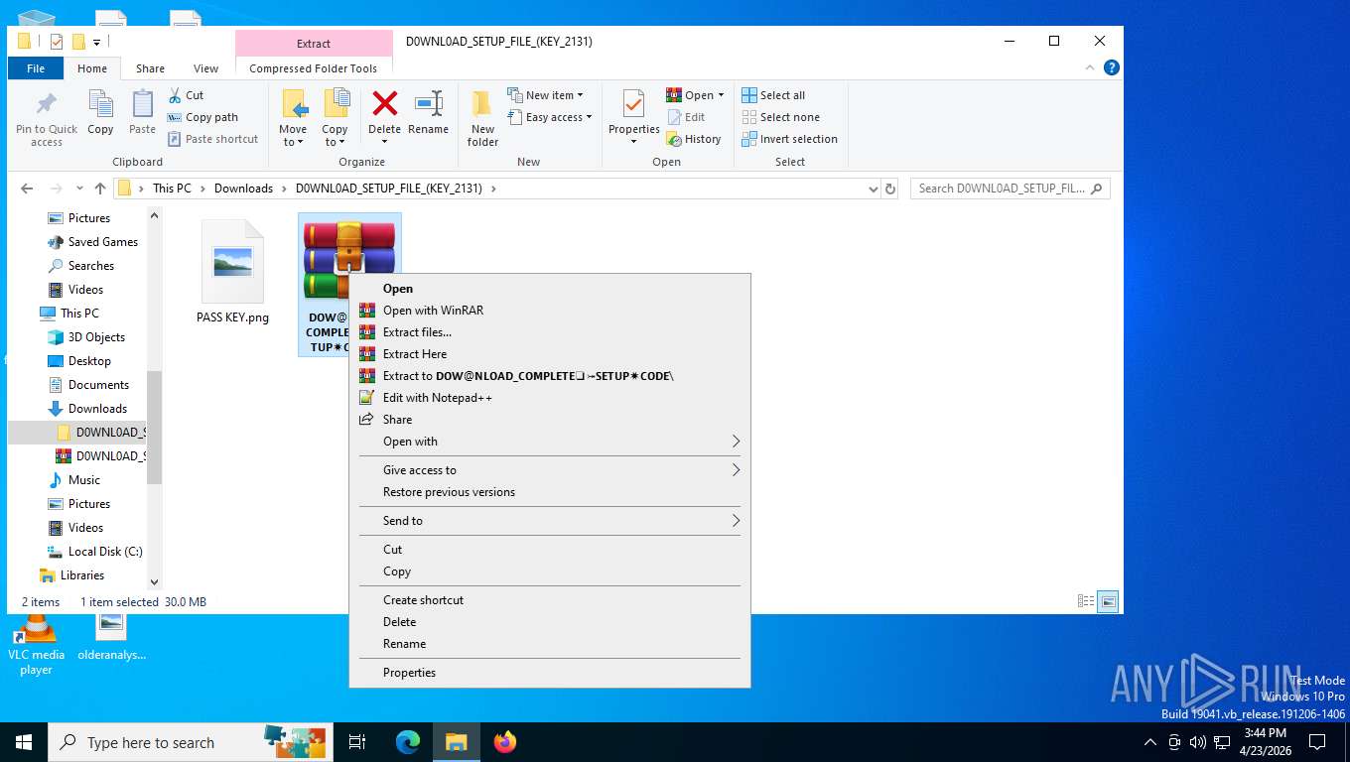Image resolution: width=1350 pixels, height=762 pixels.
Task: Open Compressed Folder Tools tab
Action: (314, 68)
